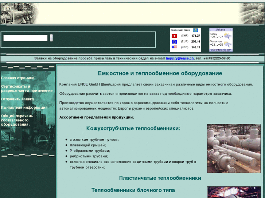The image size is (265, 198).
Task: Click the search submit button beside input
Action: tap(51, 38)
